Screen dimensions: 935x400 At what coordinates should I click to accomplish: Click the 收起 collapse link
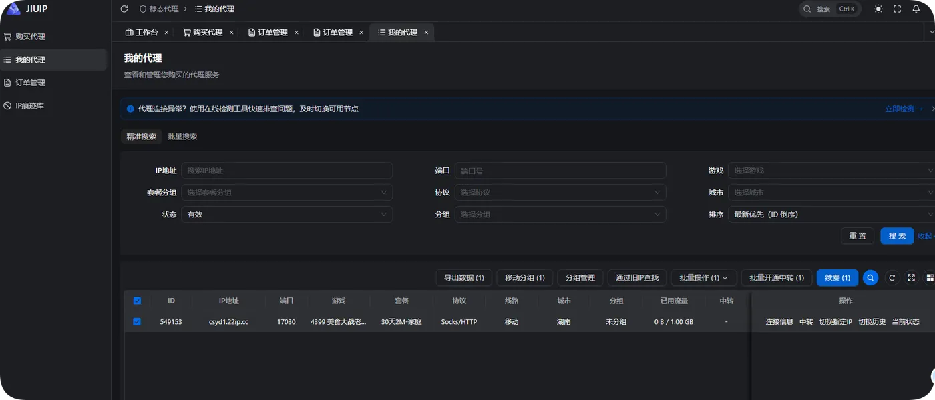point(926,236)
